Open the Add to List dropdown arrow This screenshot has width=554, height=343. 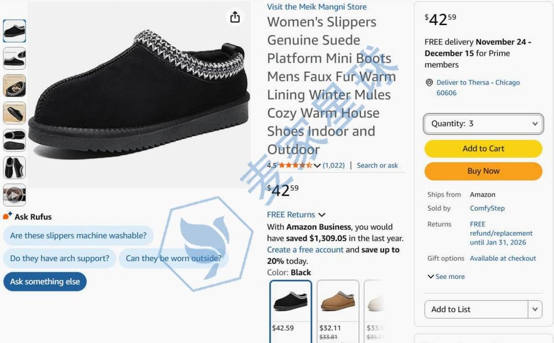(x=534, y=309)
